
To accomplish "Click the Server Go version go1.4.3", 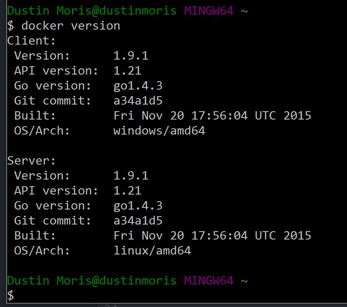I will [x=138, y=206].
